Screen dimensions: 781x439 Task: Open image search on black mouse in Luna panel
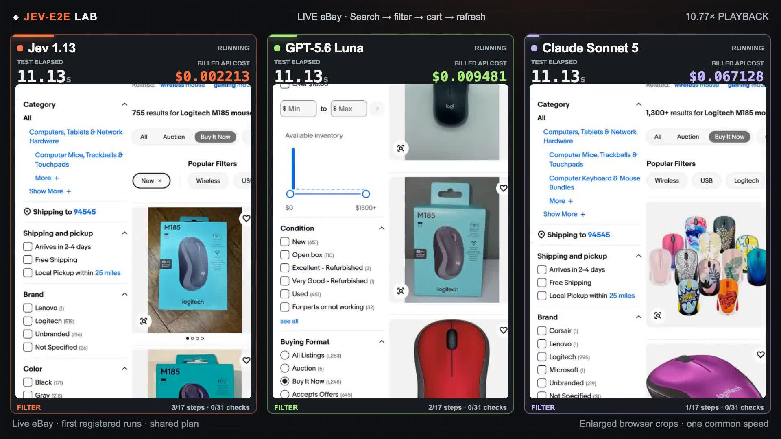(x=401, y=148)
